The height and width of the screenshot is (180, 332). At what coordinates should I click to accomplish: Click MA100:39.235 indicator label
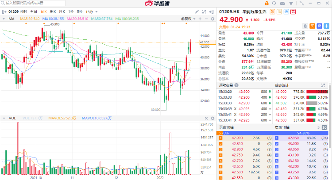127,19
